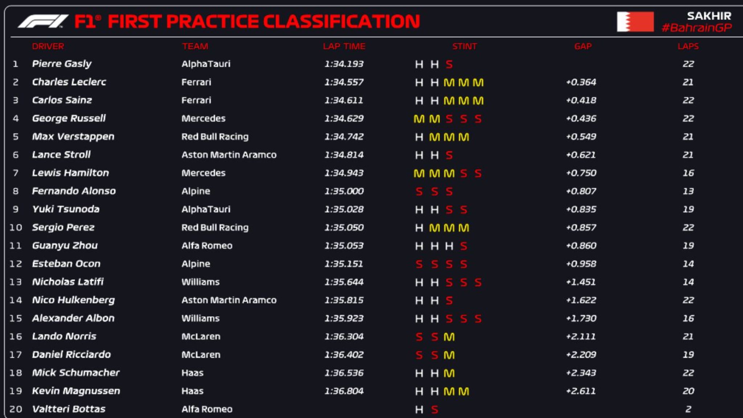Image resolution: width=743 pixels, height=418 pixels.
Task: Click on the driver name Lewis Hamilton
Action: (70, 173)
